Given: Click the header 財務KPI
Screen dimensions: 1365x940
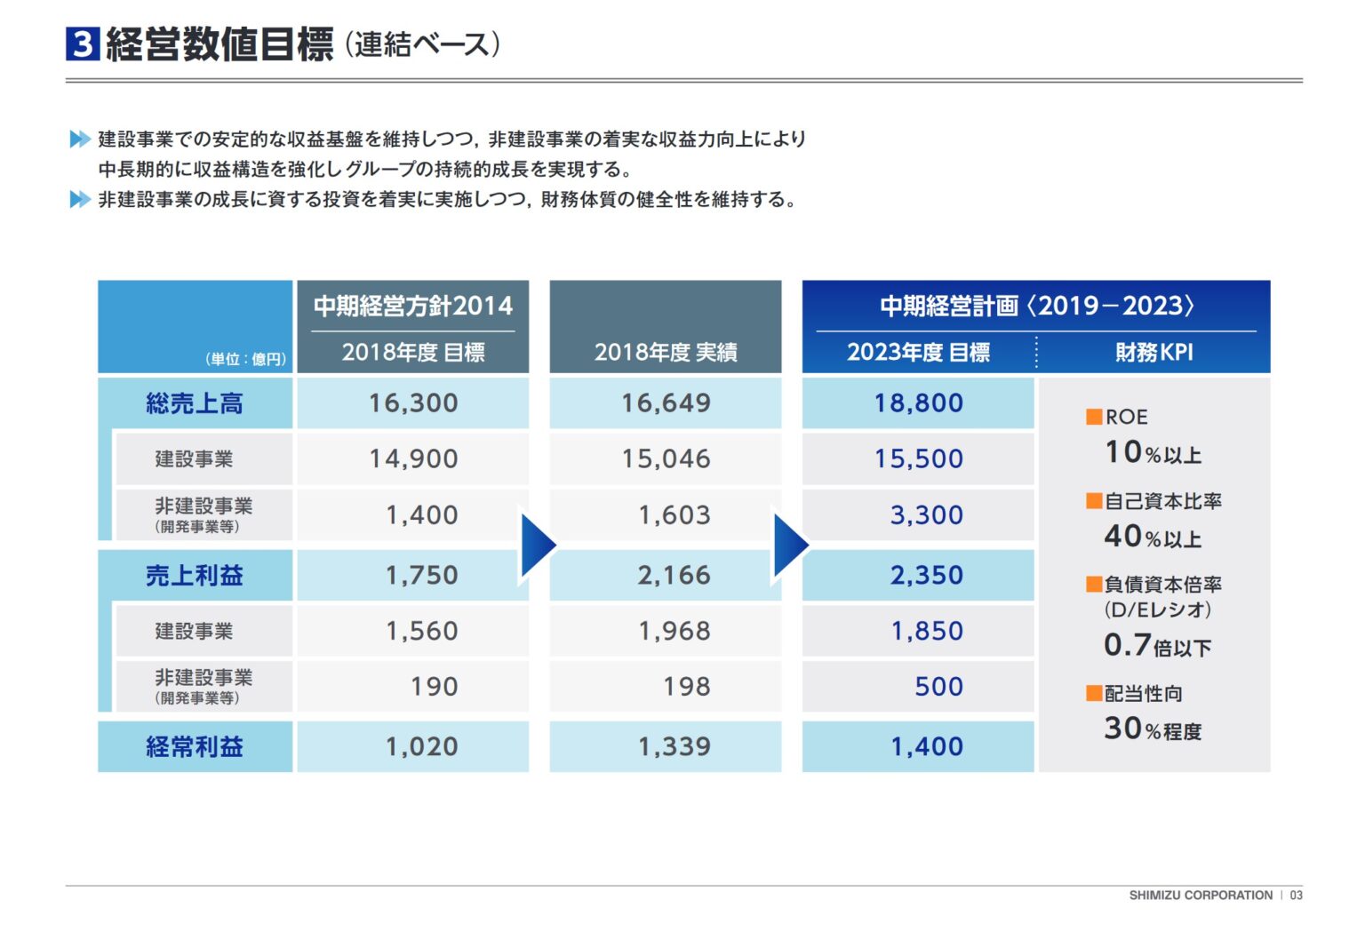Looking at the screenshot, I should tap(1154, 353).
